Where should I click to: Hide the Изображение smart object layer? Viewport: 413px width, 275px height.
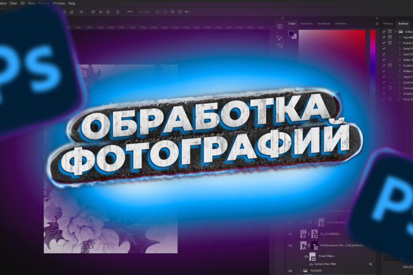pyautogui.click(x=290, y=246)
